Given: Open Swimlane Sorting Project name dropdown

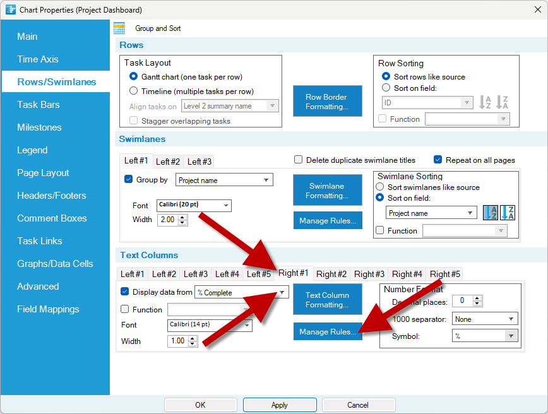Looking at the screenshot, I should 431,213.
